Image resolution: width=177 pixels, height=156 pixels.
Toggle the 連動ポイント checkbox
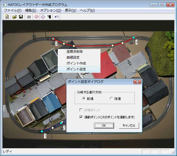click(81, 117)
